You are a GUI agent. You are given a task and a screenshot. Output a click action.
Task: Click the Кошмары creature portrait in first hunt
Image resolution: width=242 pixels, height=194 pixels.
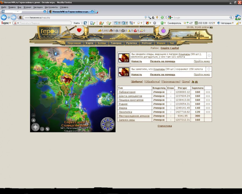124,58
